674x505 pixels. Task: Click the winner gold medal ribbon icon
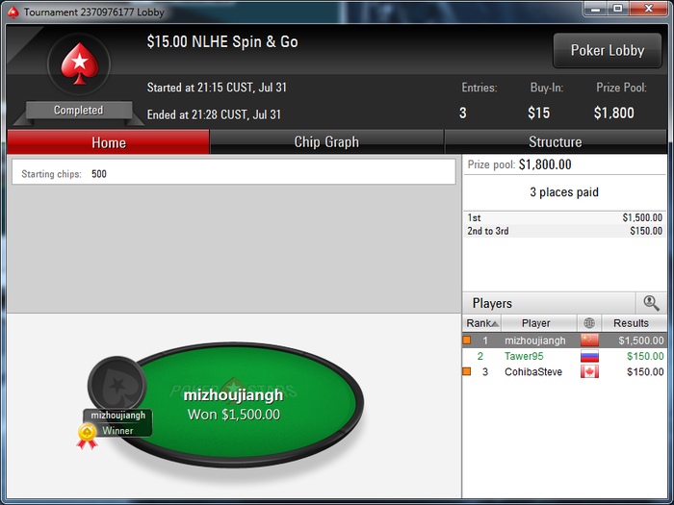(x=87, y=436)
